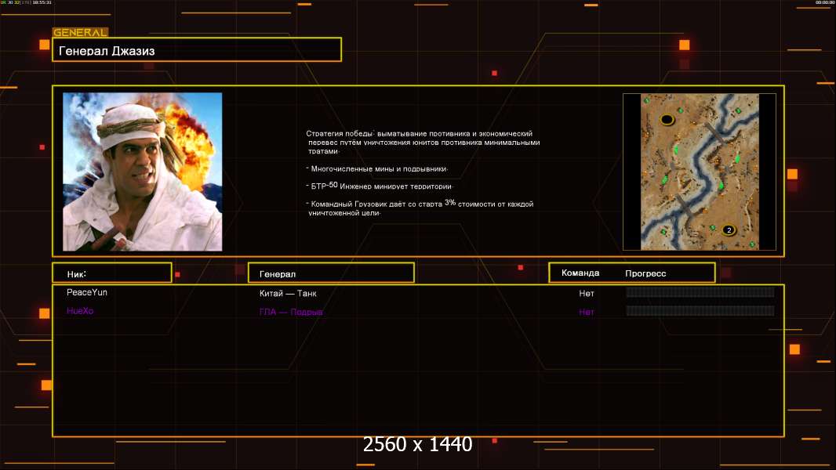Click the GENERAL logo label

click(80, 32)
